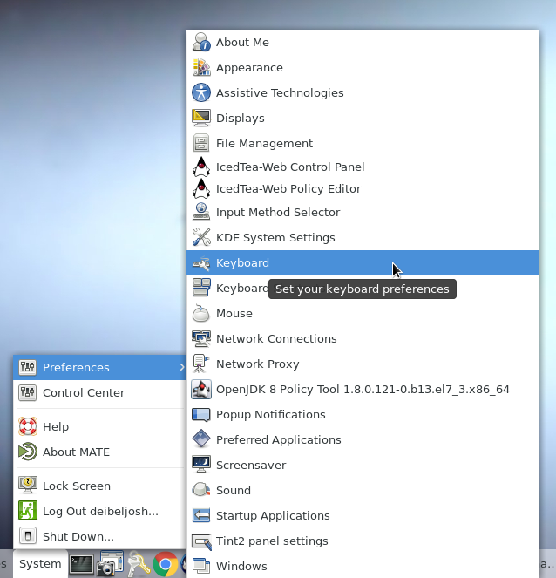The height and width of the screenshot is (578, 556).
Task: Open the Displays preferences entry
Action: coord(240,118)
